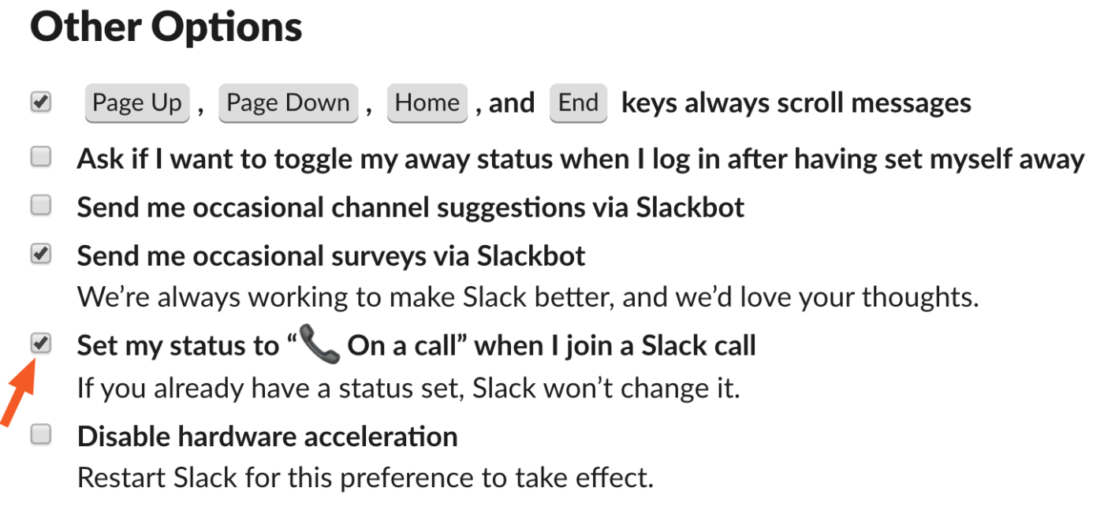The width and height of the screenshot is (1104, 510).
Task: Select the away status preference label text
Action: (580, 158)
